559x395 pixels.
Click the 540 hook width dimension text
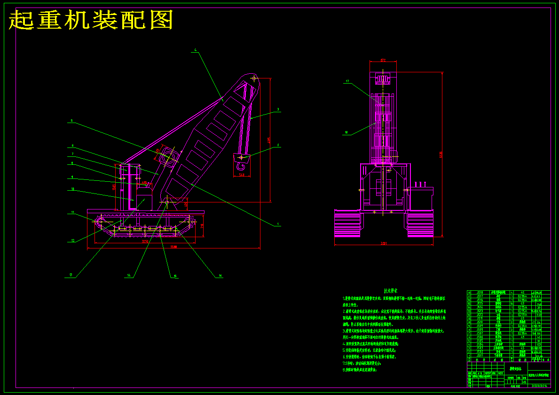tap(241, 175)
